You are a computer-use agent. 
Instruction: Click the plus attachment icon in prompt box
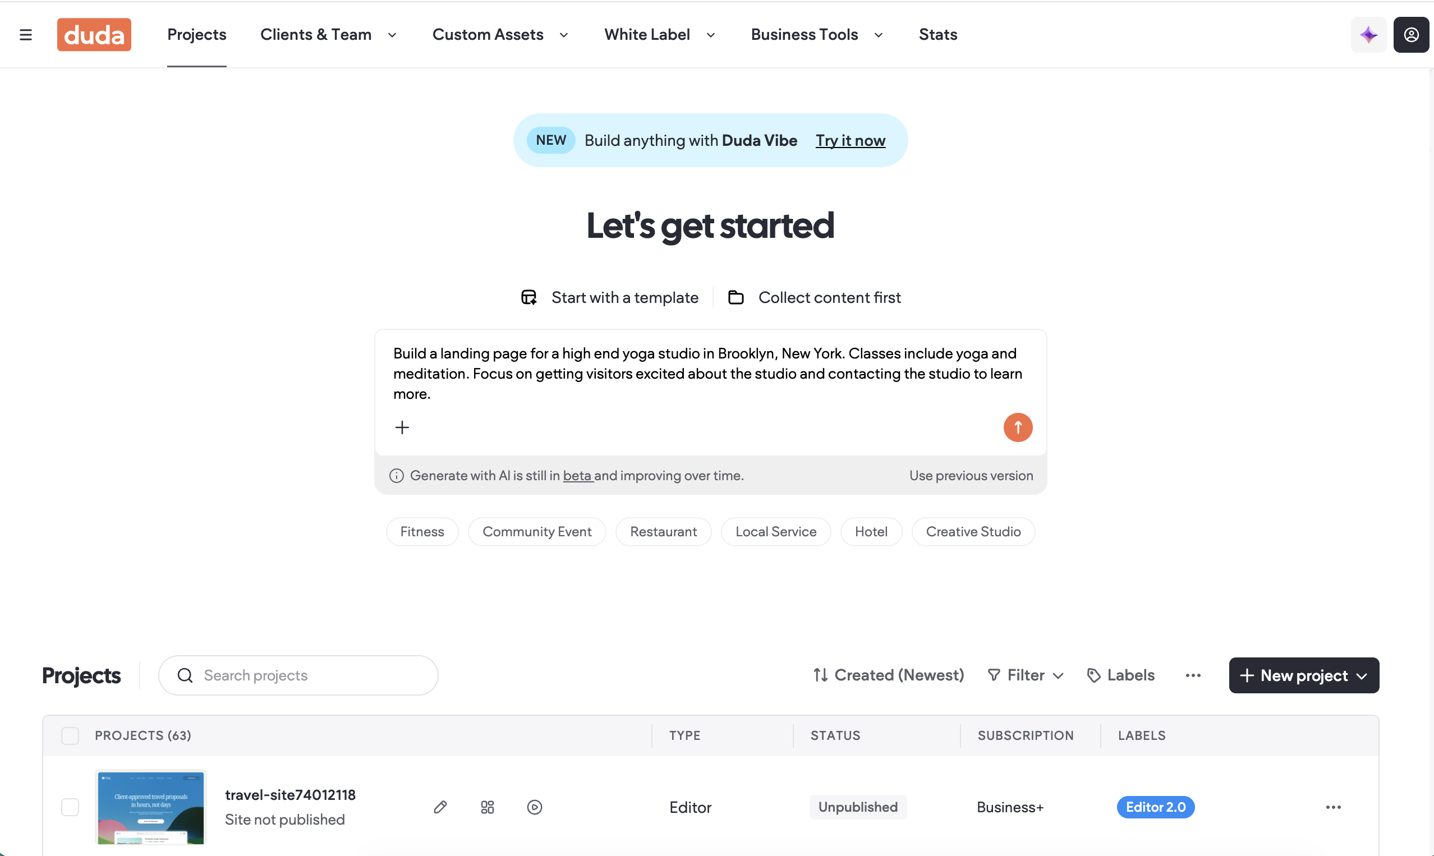pyautogui.click(x=402, y=427)
